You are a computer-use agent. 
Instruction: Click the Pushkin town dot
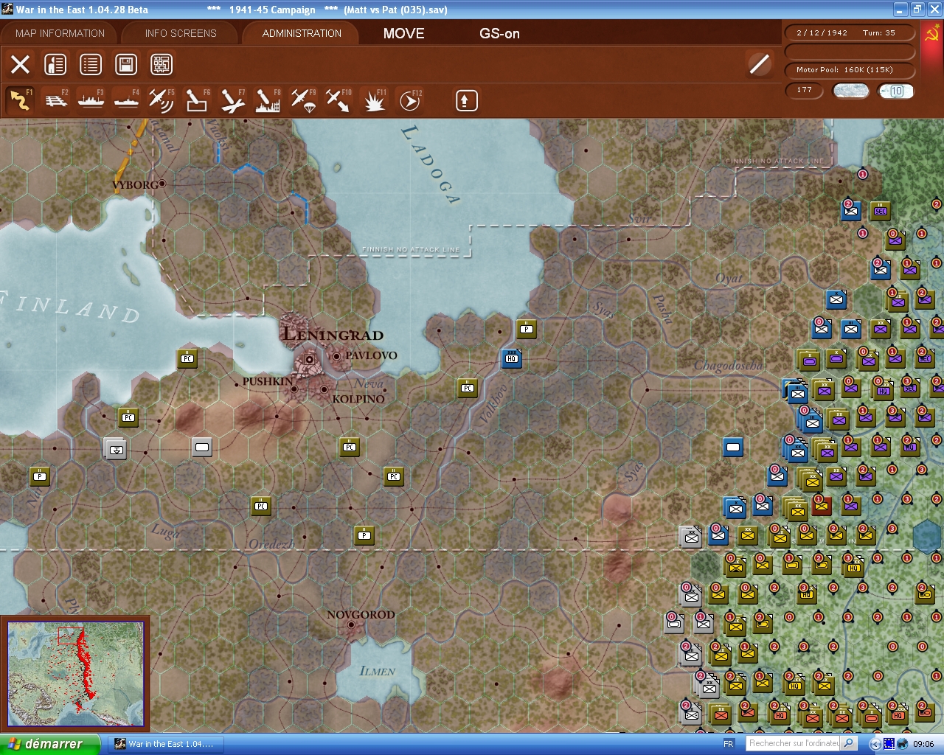pyautogui.click(x=294, y=389)
